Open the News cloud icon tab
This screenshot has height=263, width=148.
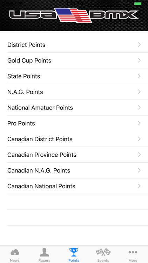click(15, 252)
